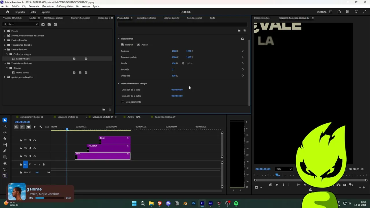
Task: Click Mark In bracket in Program monitor
Action: pos(283,185)
